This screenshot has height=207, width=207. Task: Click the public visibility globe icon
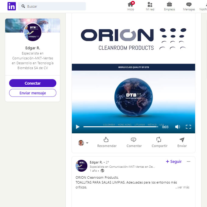pos(102,171)
